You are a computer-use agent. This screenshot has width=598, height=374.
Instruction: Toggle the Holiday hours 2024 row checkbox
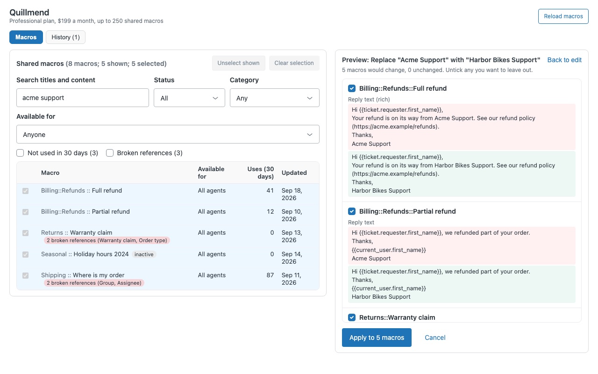point(25,254)
